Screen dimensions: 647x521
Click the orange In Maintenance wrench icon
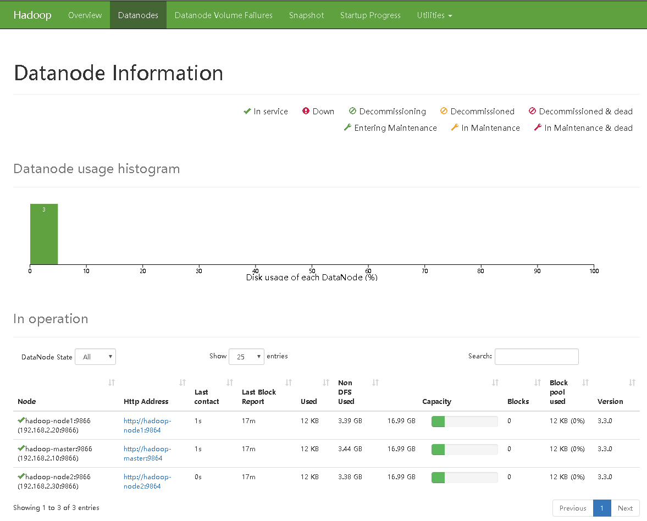pos(455,128)
